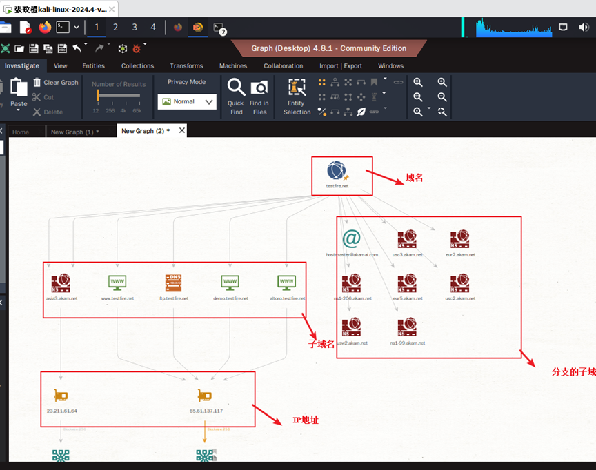The image size is (596, 470).
Task: Save the graph with the floppy icon
Action: [x=34, y=49]
